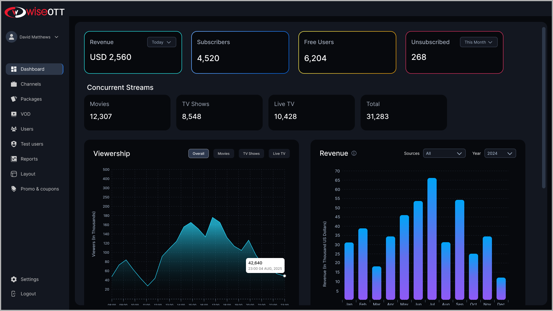The image size is (553, 311).
Task: Open the Year 2024 dropdown
Action: click(x=500, y=153)
